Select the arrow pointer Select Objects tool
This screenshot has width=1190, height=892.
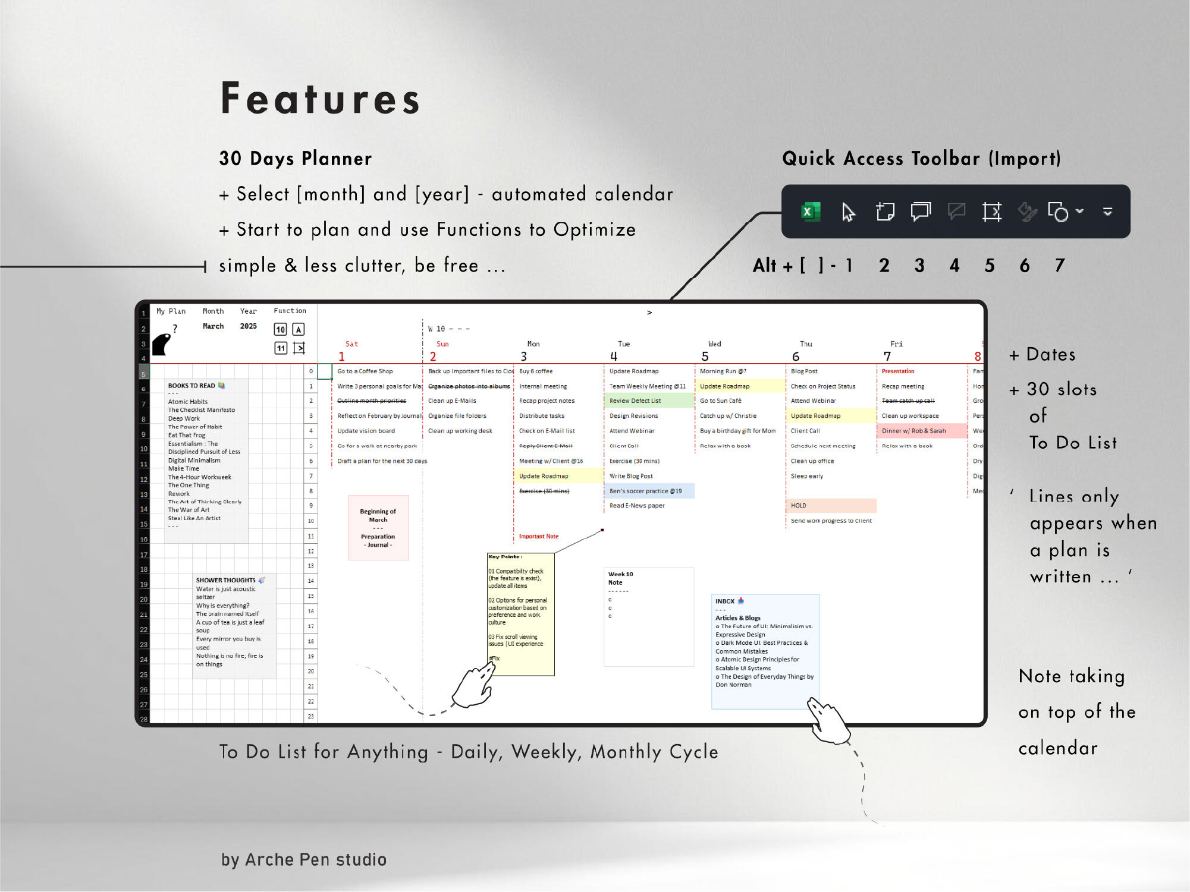(x=848, y=212)
